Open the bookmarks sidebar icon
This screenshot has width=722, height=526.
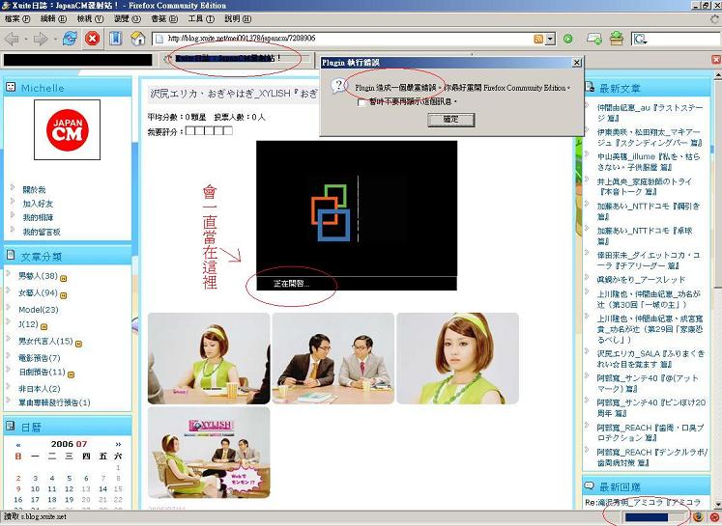pyautogui.click(x=115, y=39)
